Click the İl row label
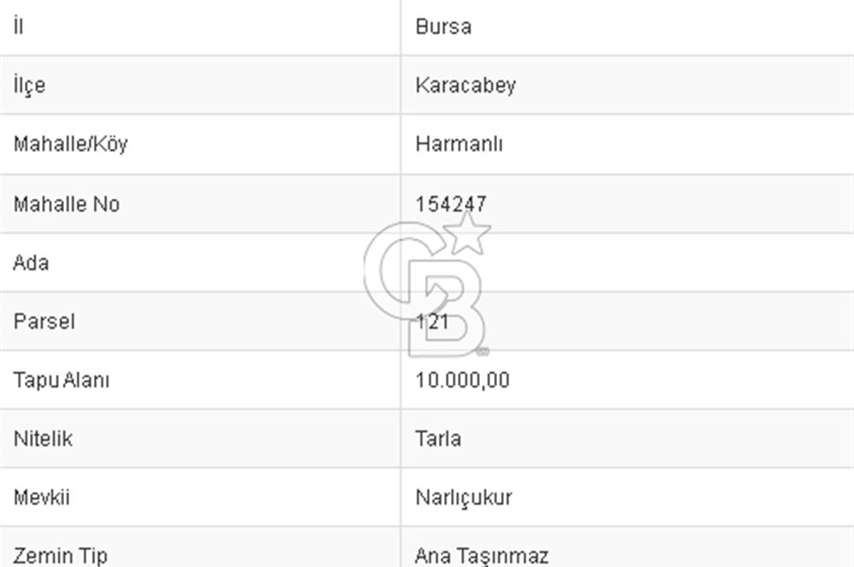854x567 pixels. [18, 26]
